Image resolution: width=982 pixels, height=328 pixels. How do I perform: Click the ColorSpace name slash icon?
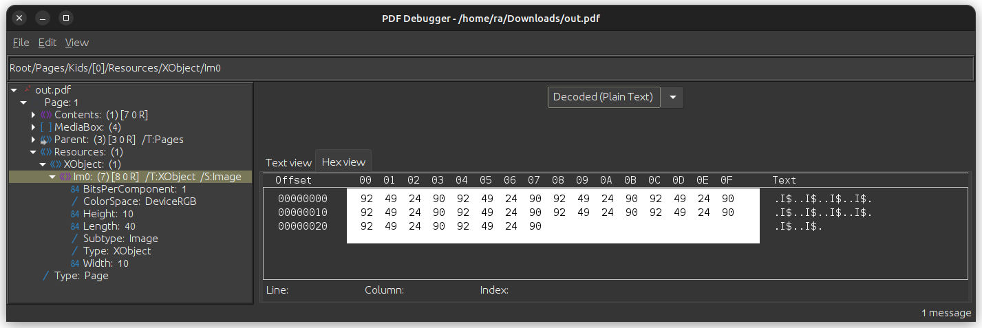75,201
